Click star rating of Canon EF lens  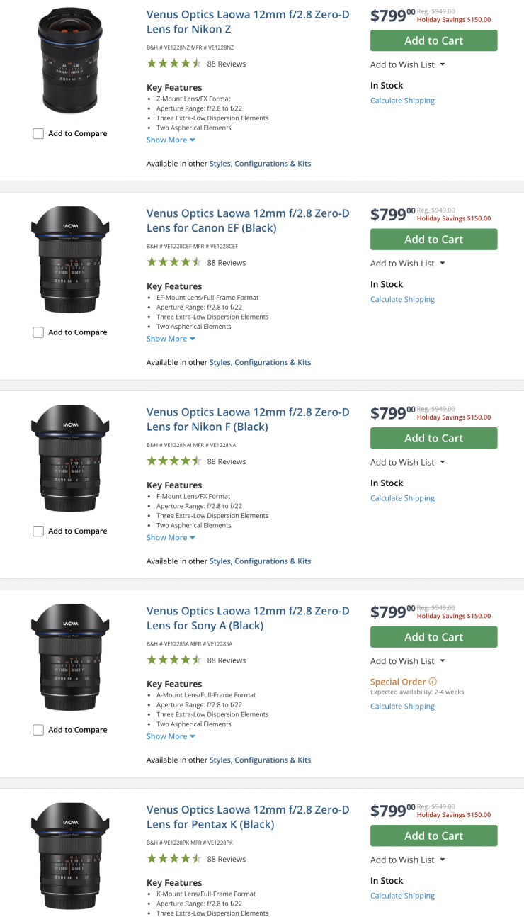(173, 263)
